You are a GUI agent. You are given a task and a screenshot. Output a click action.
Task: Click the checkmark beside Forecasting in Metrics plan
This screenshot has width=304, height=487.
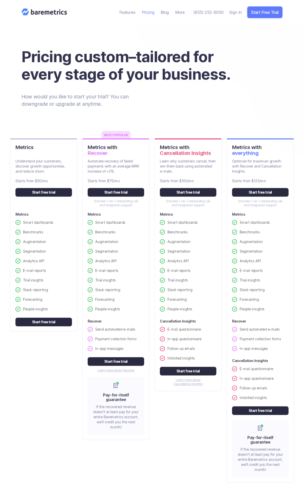coord(18,299)
